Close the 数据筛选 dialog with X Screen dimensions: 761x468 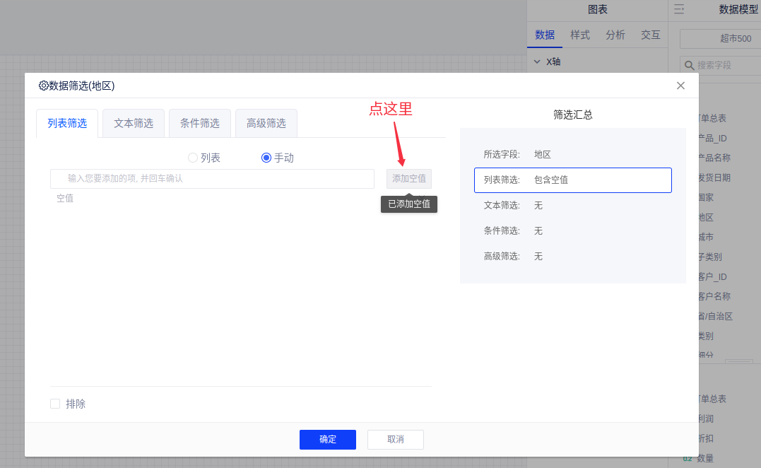(x=680, y=86)
